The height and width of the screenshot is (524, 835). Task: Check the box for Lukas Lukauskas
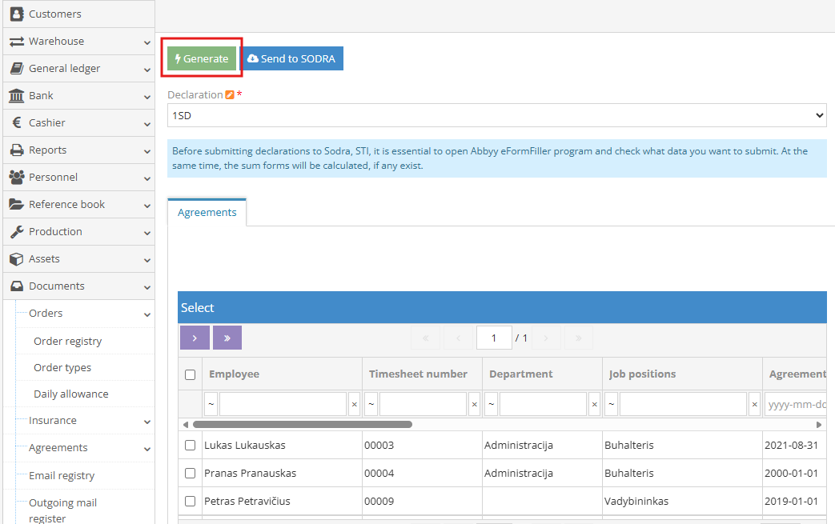191,446
